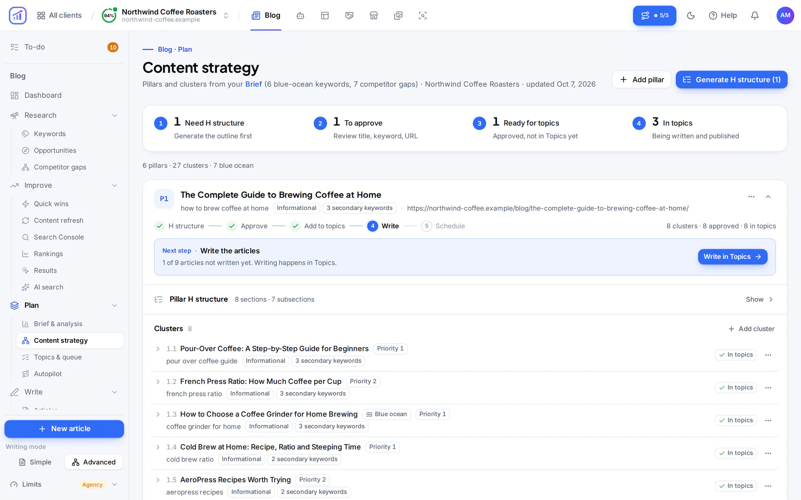
Task: Open the All clients view
Action: pos(59,15)
